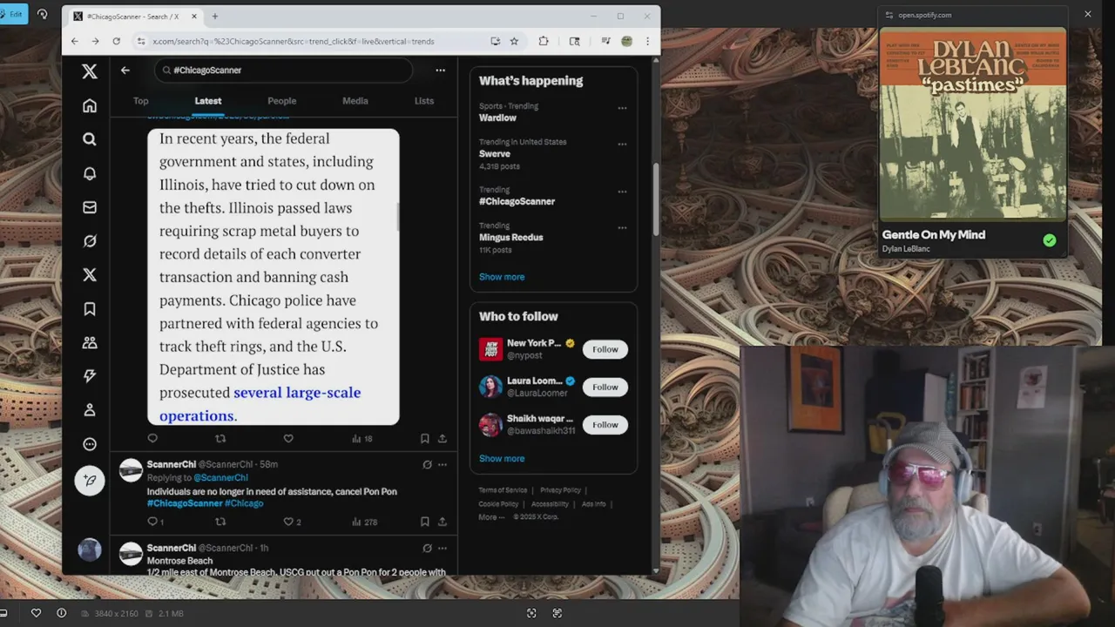Open options for Mingus Reedus trend
The height and width of the screenshot is (627, 1115).
point(622,227)
